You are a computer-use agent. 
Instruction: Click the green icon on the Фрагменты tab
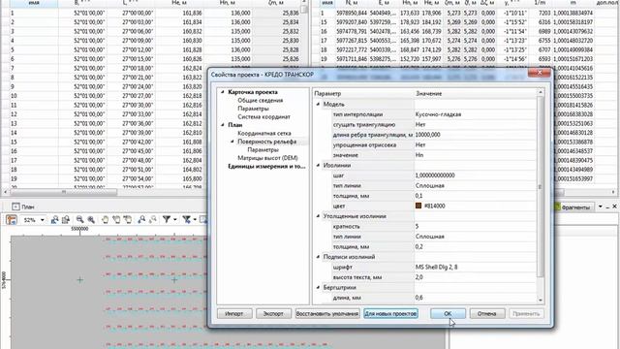[558, 206]
